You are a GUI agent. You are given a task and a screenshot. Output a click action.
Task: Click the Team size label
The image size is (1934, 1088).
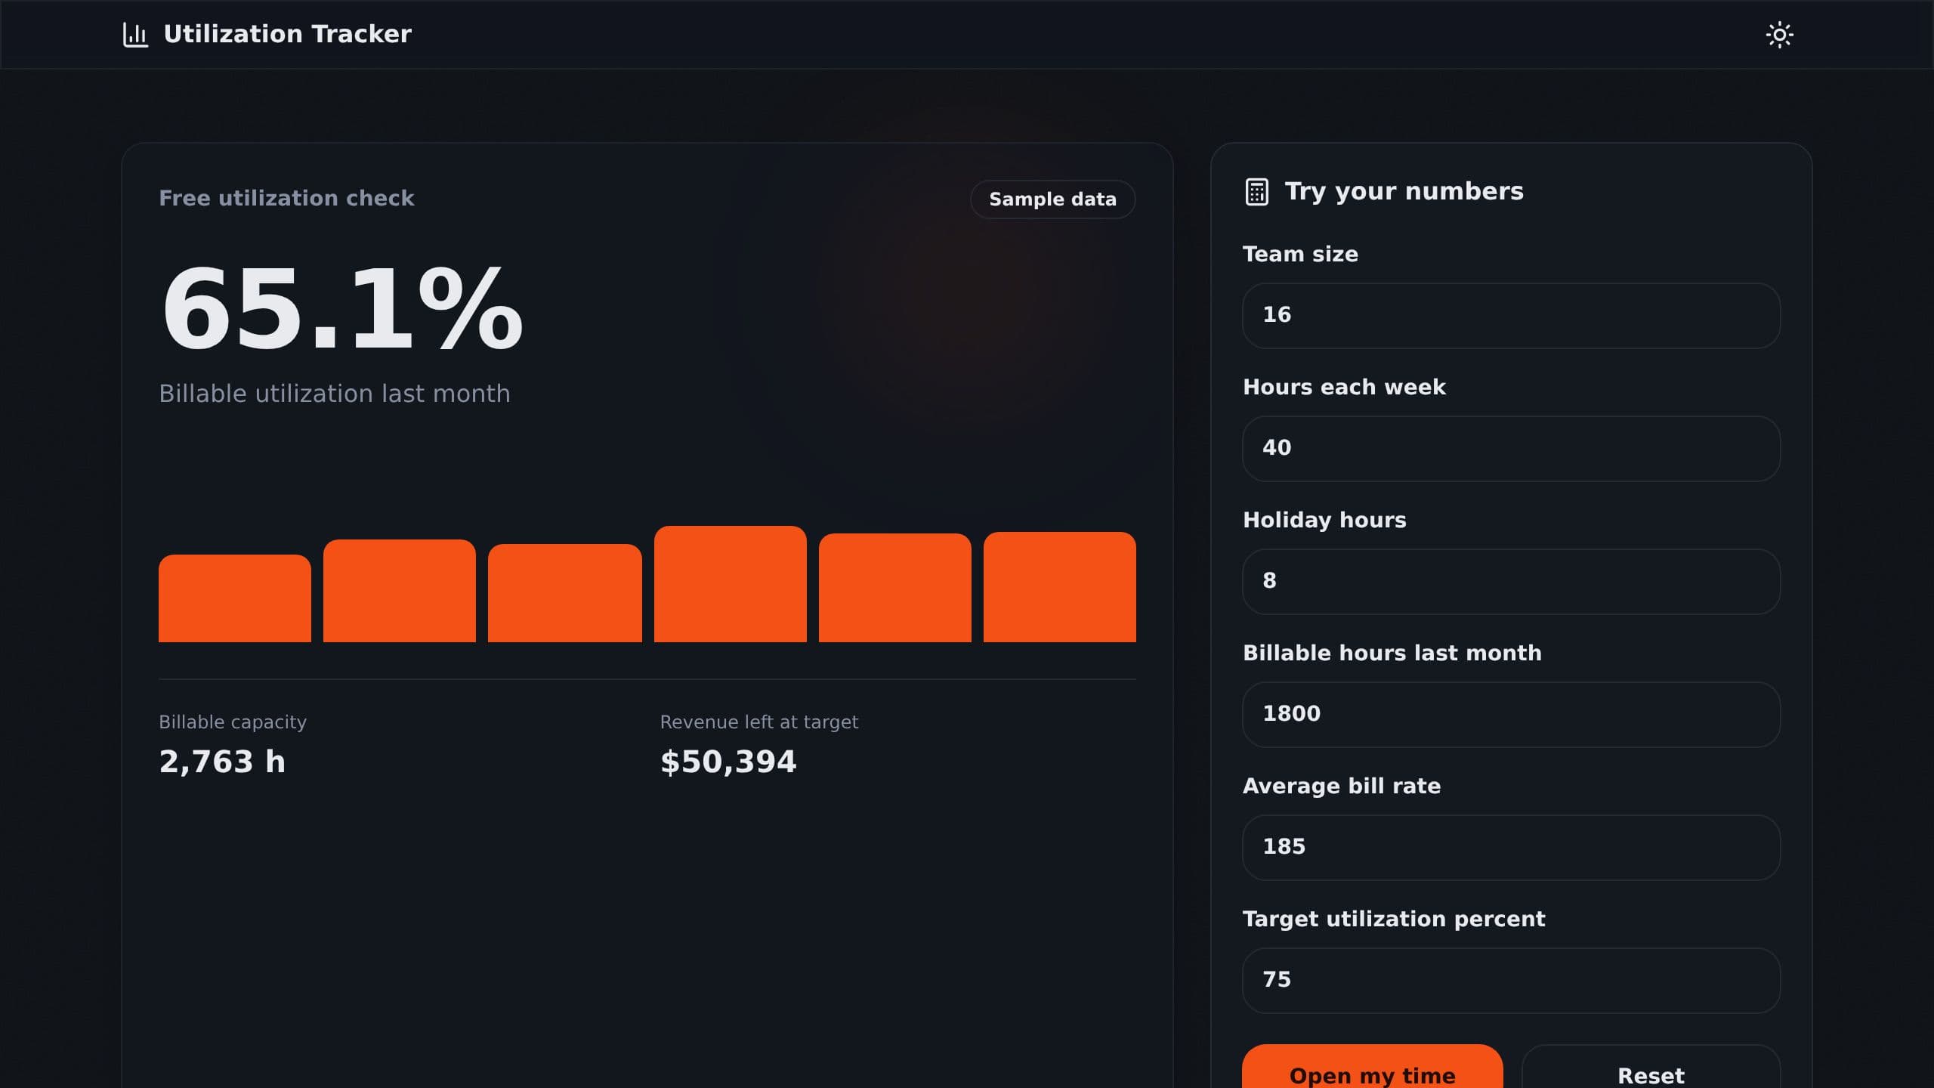pos(1300,254)
